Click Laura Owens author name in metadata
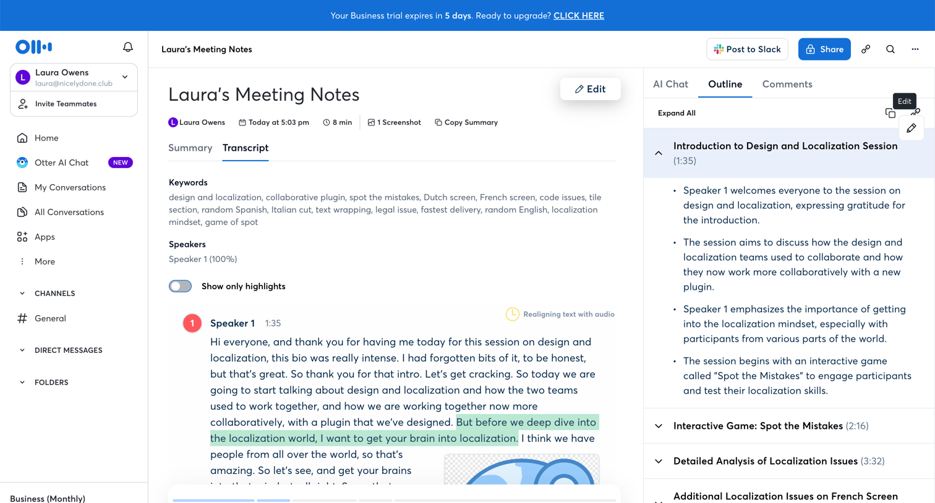The image size is (935, 503). click(x=202, y=122)
